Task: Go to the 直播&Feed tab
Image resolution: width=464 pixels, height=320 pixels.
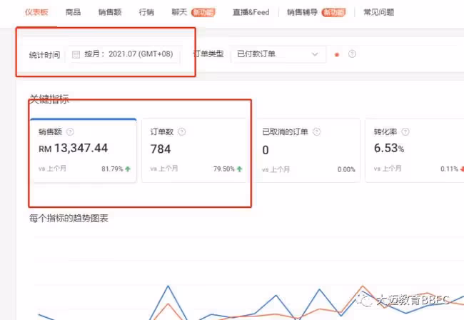Action: coord(251,12)
